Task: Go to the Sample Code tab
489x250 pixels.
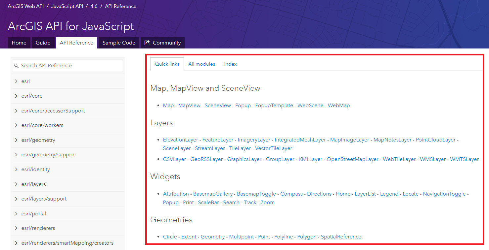Action: (119, 43)
